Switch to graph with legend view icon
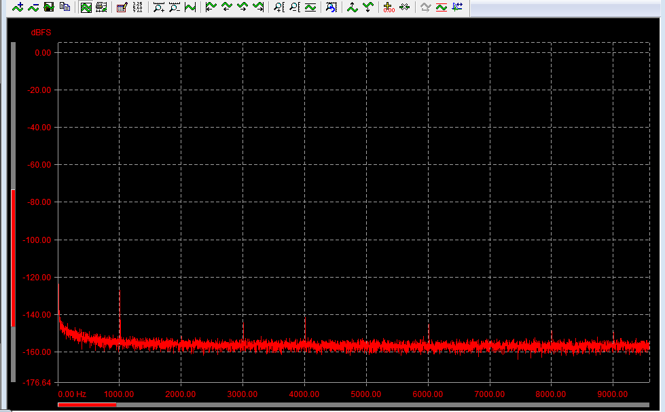Screen dimensions: 665x412 point(101,7)
